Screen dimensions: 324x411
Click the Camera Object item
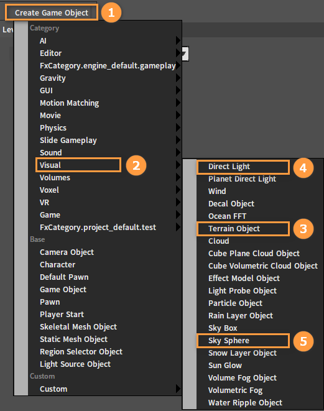click(x=67, y=252)
